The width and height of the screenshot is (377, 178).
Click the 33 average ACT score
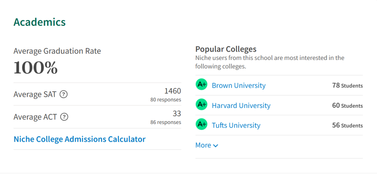(177, 114)
